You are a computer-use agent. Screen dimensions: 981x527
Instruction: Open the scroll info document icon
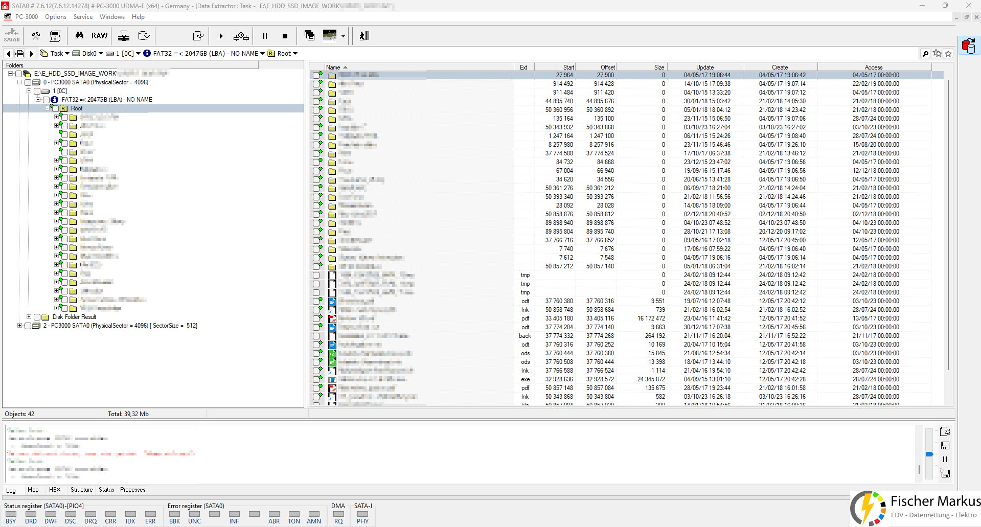coord(55,36)
